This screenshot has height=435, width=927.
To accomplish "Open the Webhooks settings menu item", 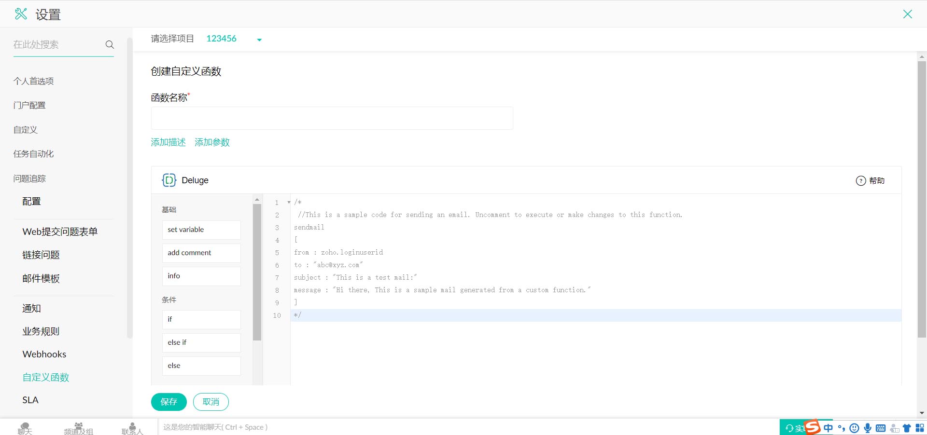I will pos(44,354).
